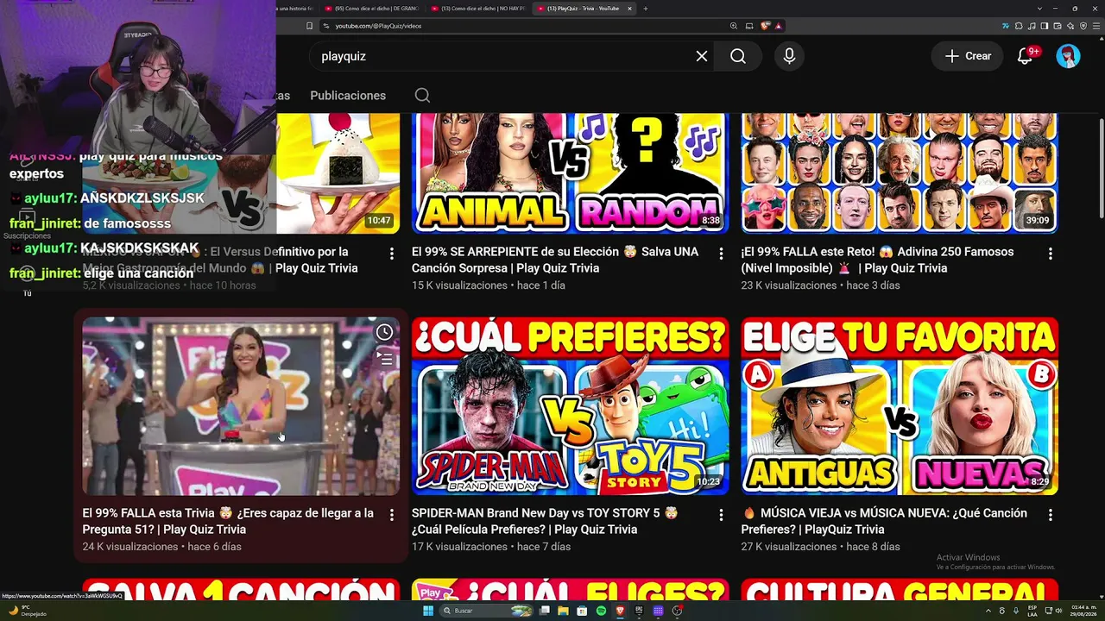Open the Salva UNA Canción Sorpresa video title
This screenshot has height=621, width=1105.
click(557, 260)
